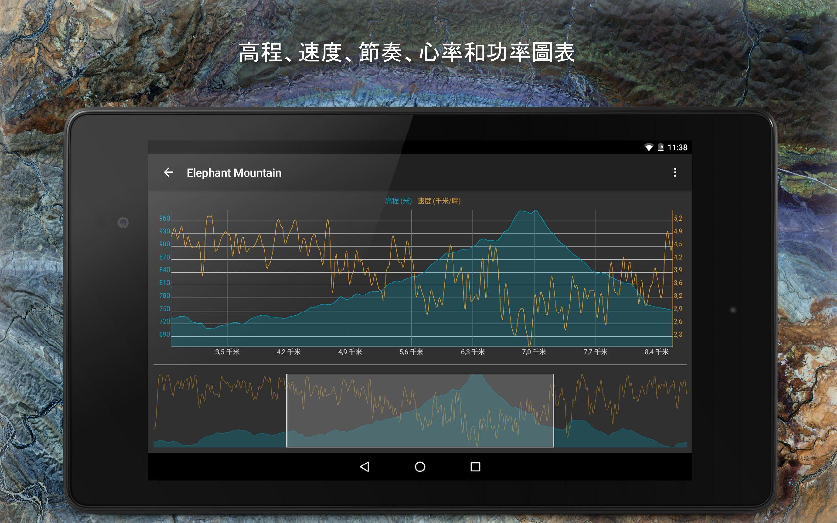Click the 870 elevation axis value

point(165,257)
